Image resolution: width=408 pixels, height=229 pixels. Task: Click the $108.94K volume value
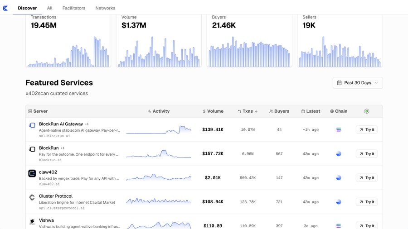(213, 202)
